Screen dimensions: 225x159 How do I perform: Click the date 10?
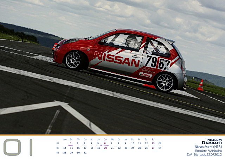[x=133, y=143]
